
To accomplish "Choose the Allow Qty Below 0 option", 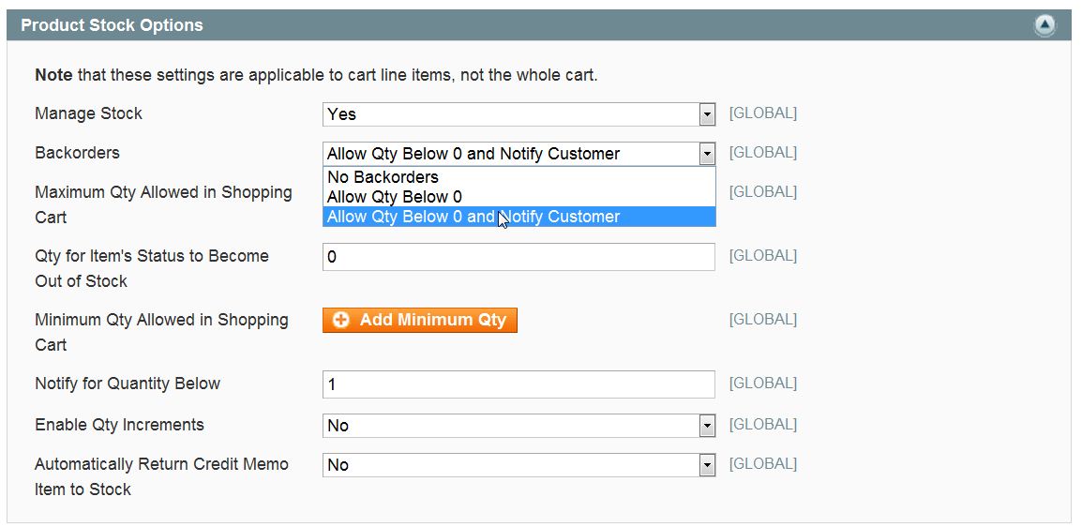I will click(x=394, y=197).
